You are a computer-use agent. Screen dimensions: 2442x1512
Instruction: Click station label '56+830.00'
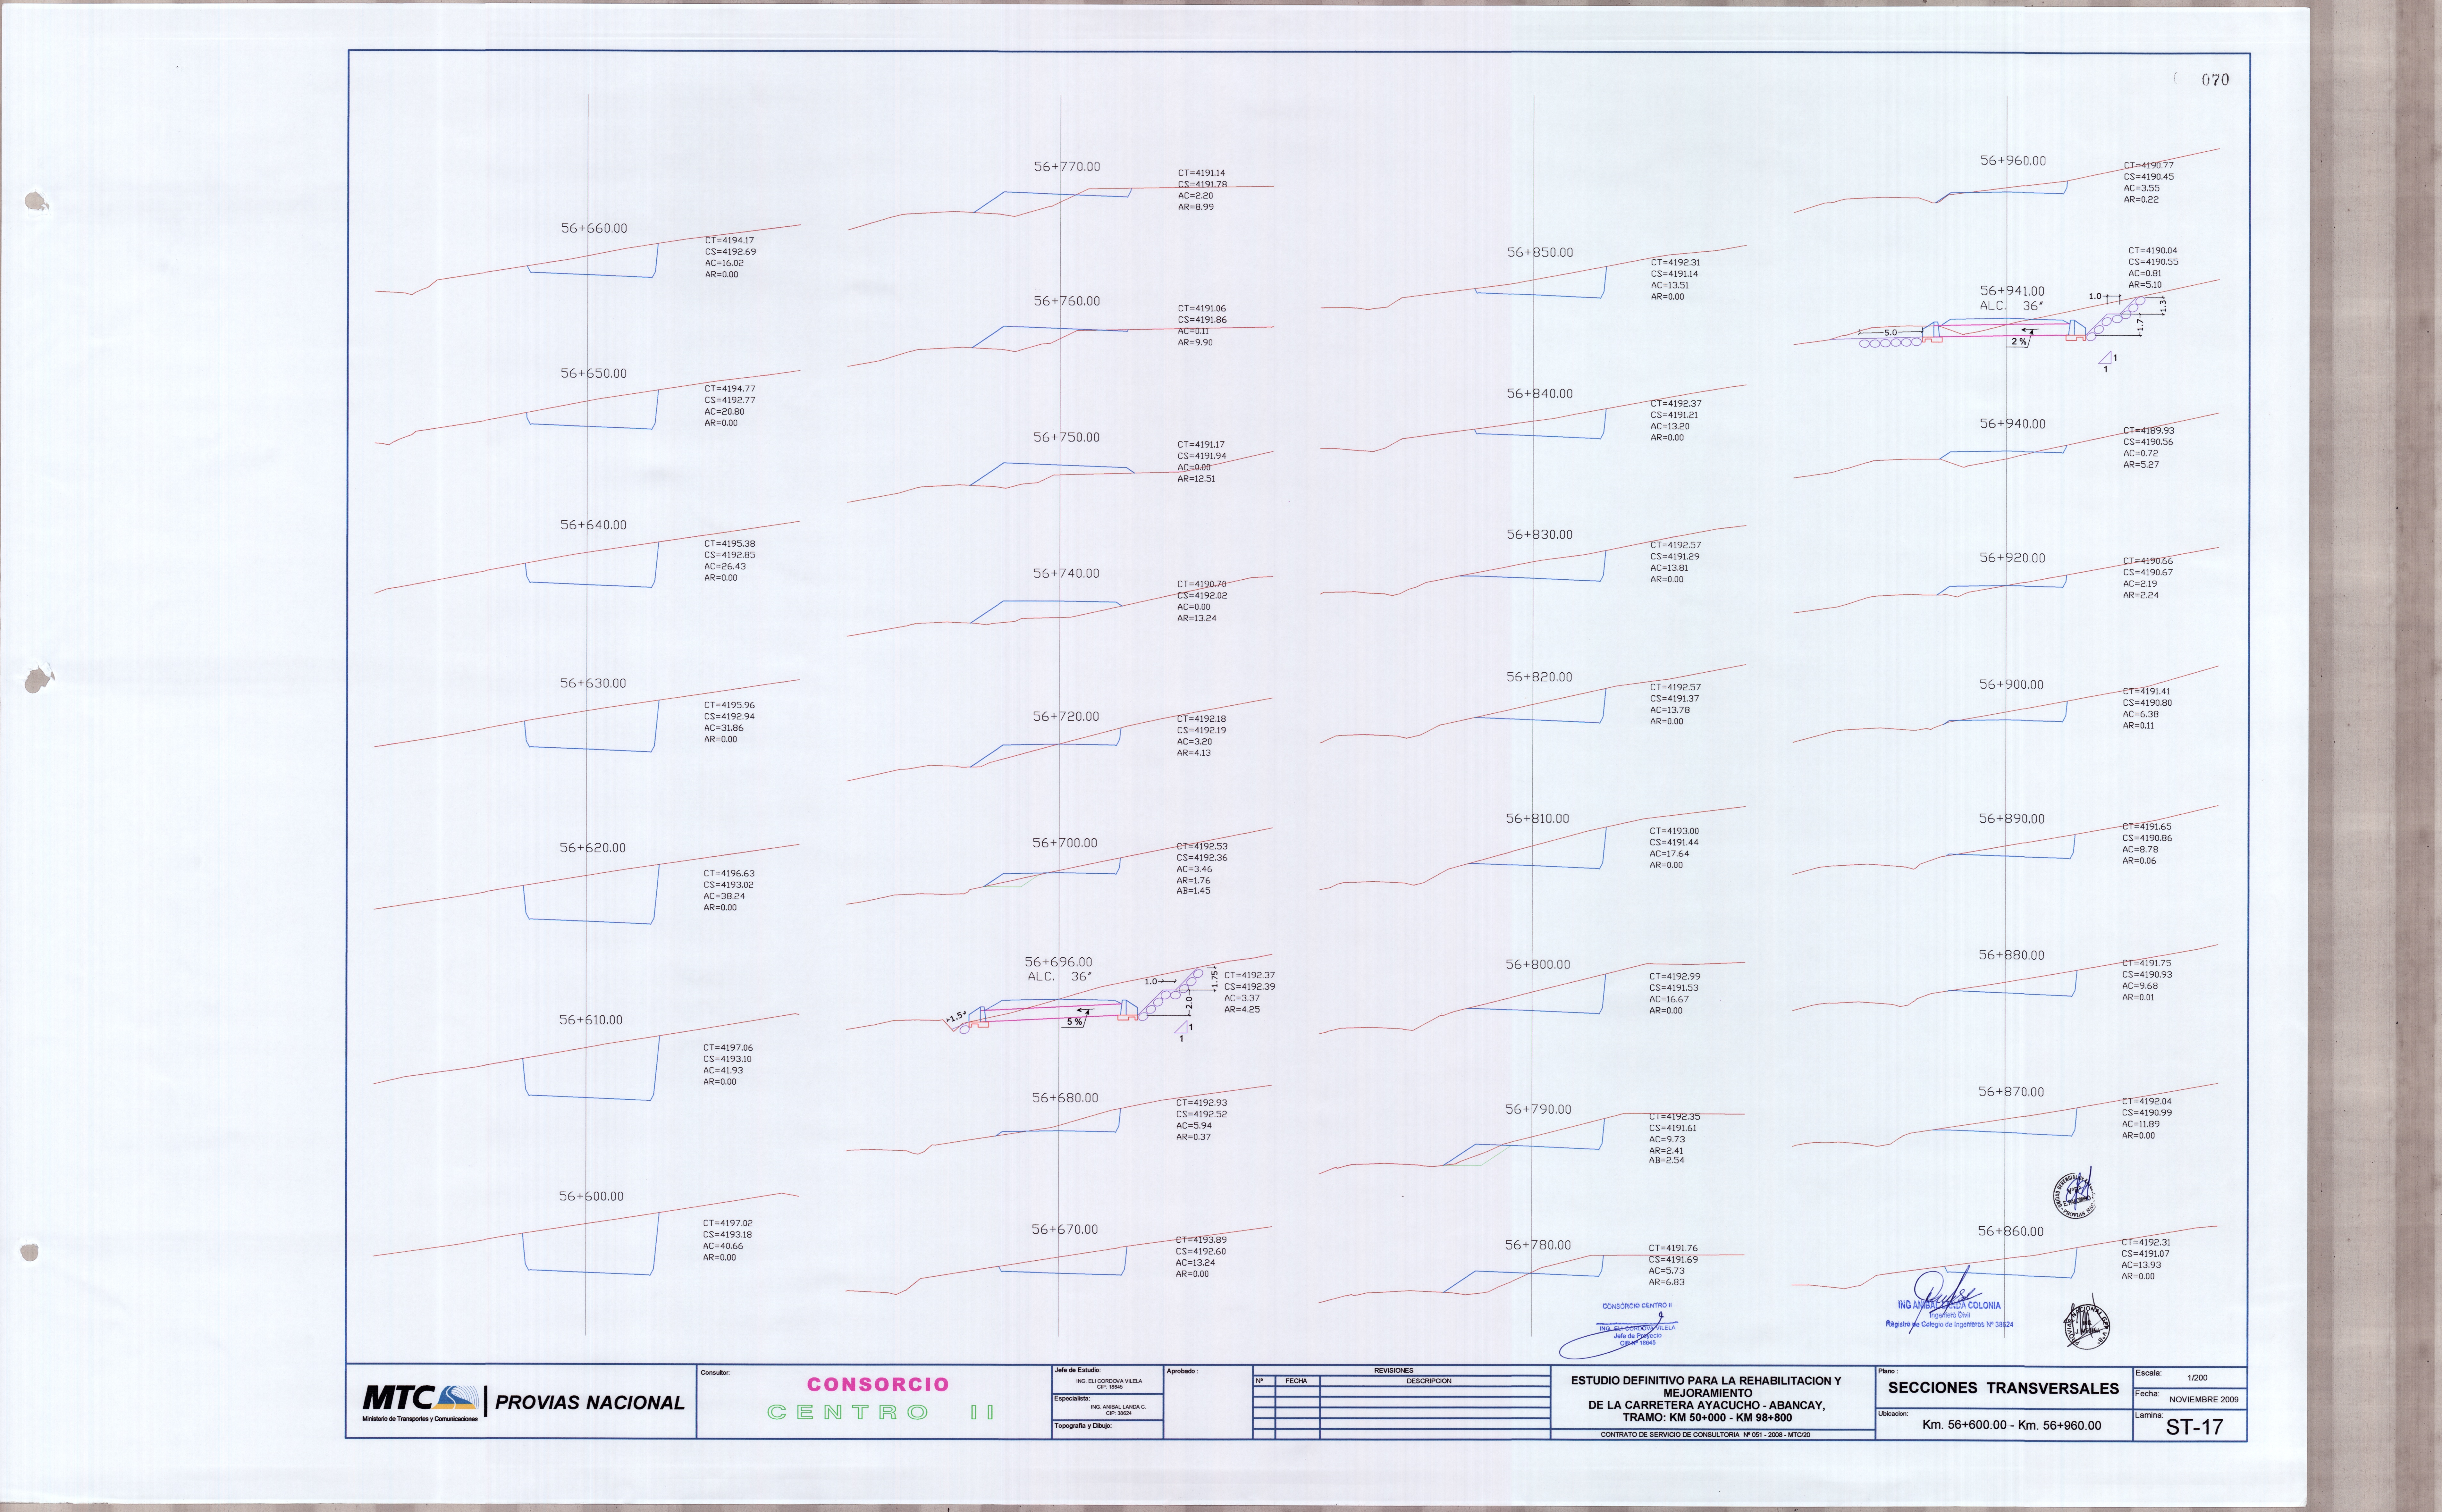pyautogui.click(x=1540, y=535)
